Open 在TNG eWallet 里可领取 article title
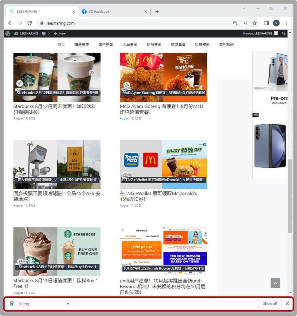The height and width of the screenshot is (316, 297). click(x=158, y=196)
